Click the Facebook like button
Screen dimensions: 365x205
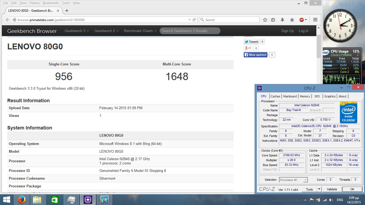tap(255, 55)
